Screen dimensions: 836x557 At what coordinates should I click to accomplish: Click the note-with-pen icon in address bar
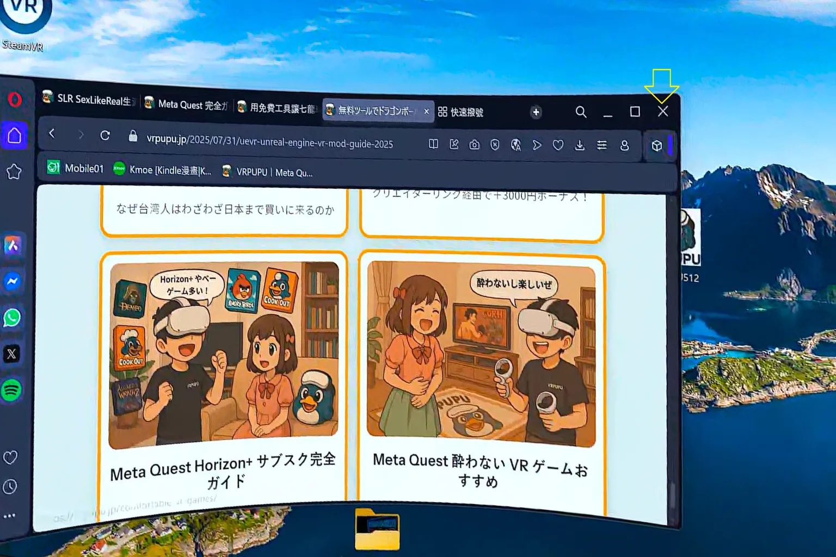click(x=454, y=144)
